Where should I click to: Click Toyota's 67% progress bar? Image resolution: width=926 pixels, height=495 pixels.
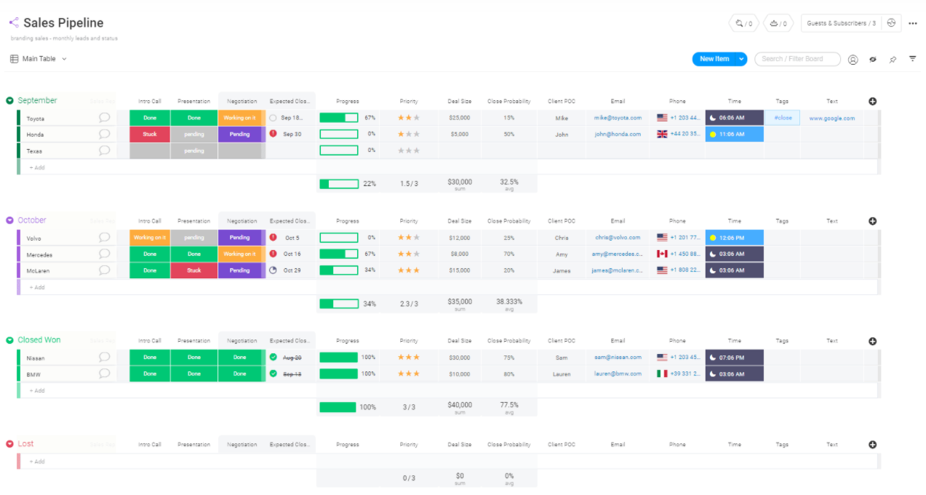(339, 118)
